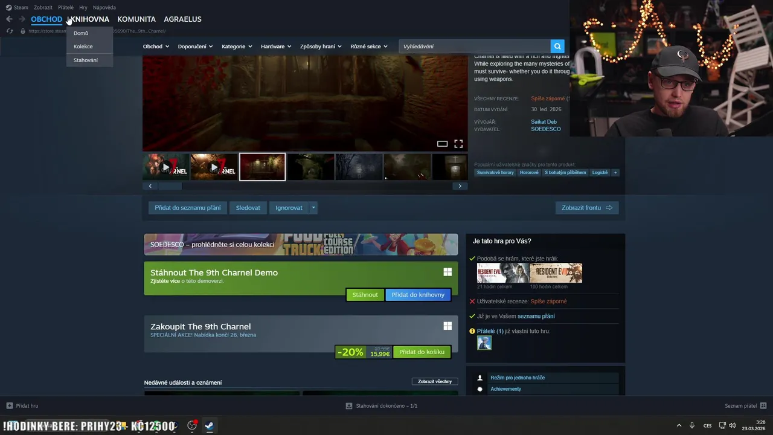Click Přidat do košíku button
This screenshot has width=773, height=435.
click(x=422, y=352)
